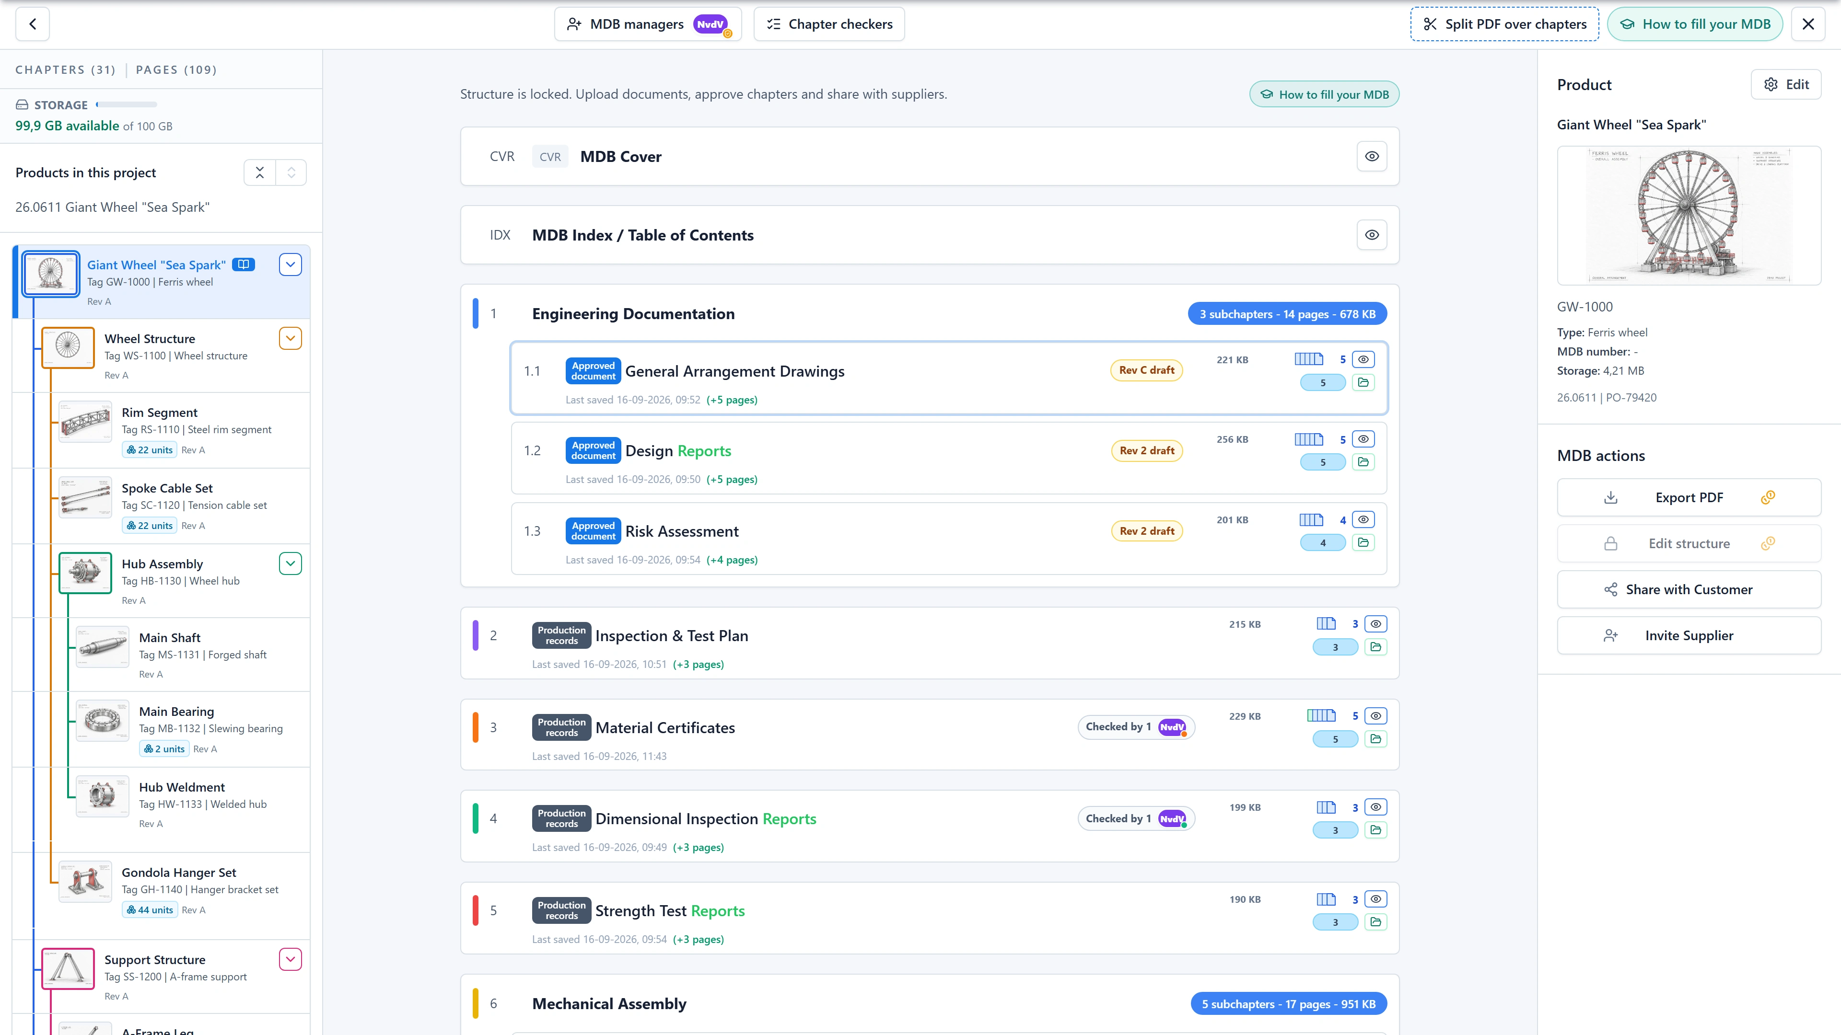Open How to fill your MDB in header

click(x=1694, y=24)
